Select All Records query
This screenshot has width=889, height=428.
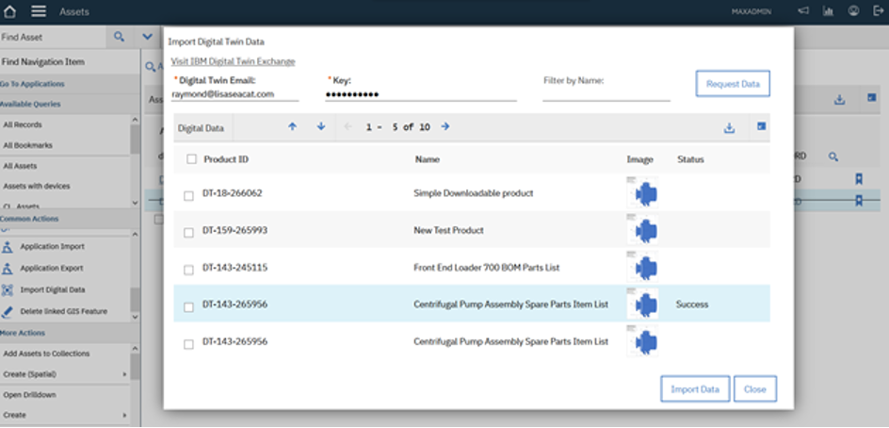[x=23, y=124]
